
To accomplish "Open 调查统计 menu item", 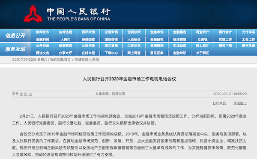I will tap(203, 32).
